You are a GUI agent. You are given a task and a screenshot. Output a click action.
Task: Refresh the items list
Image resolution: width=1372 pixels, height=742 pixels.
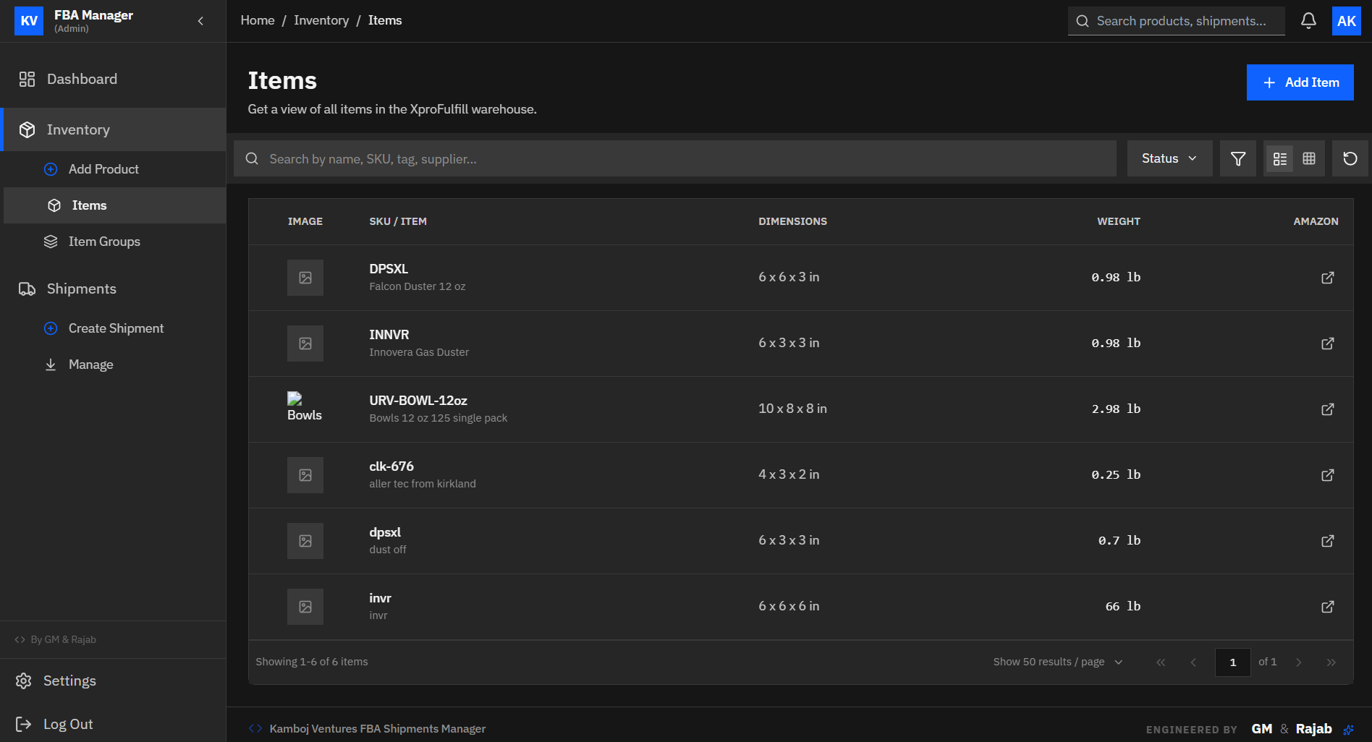coord(1350,158)
